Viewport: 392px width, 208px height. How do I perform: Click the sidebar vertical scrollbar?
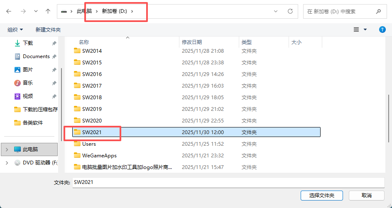pos(62,105)
